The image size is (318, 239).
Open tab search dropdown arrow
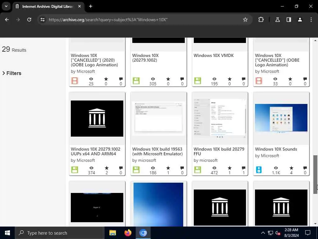click(6, 6)
